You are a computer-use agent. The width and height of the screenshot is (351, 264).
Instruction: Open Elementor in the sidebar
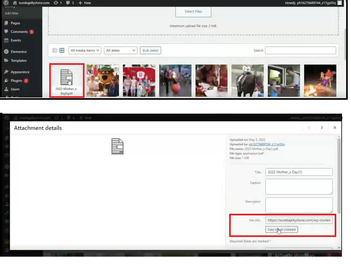click(19, 52)
